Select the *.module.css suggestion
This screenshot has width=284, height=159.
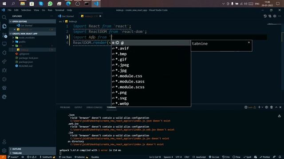[151, 76]
